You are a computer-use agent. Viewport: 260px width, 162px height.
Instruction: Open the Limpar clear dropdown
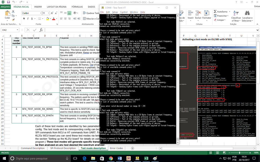(220, 20)
